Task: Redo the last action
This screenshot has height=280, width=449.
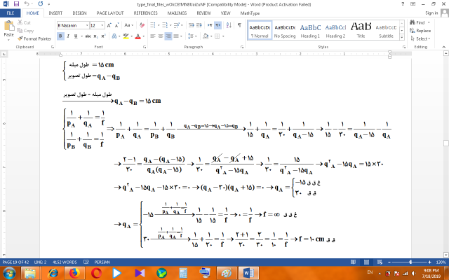Action: pyautogui.click(x=41, y=4)
